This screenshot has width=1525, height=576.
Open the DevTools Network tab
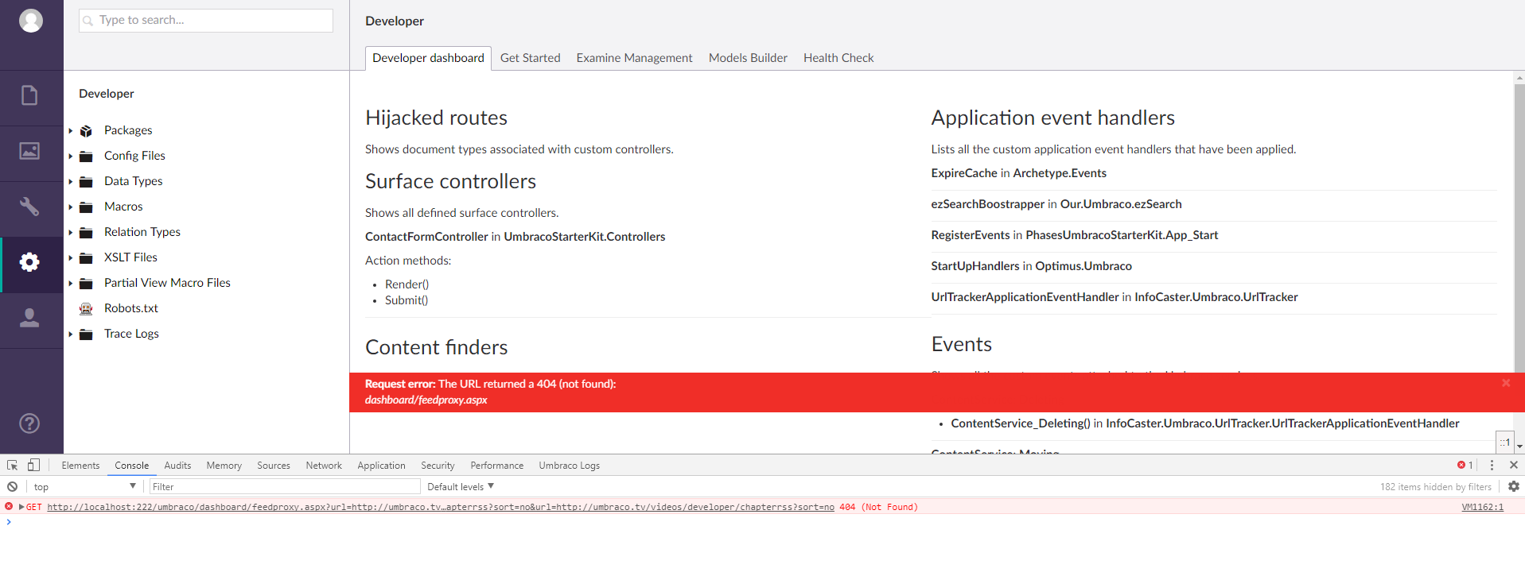[324, 466]
